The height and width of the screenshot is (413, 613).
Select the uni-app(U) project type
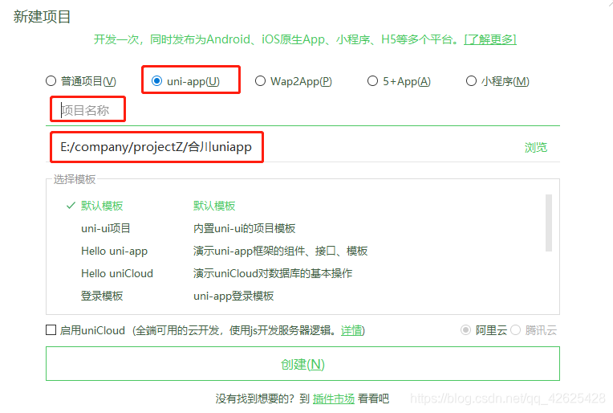tap(156, 81)
